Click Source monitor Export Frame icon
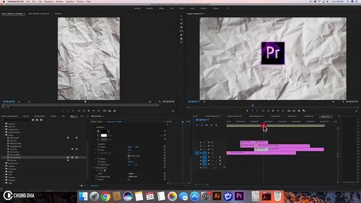This screenshot has width=361, height=203. pyautogui.click(x=115, y=111)
